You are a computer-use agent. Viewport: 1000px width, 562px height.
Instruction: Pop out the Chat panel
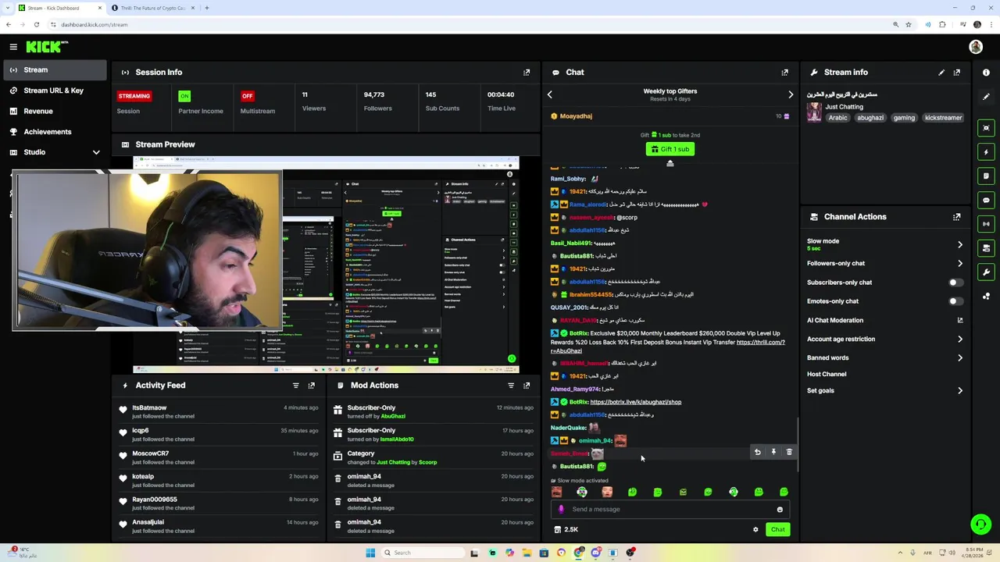pos(784,73)
